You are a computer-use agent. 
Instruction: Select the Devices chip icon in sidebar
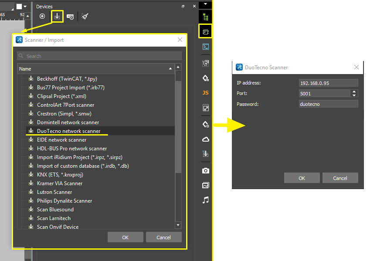(206, 32)
